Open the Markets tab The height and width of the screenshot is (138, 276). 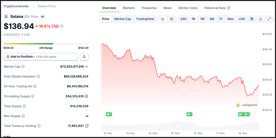coord(129,8)
